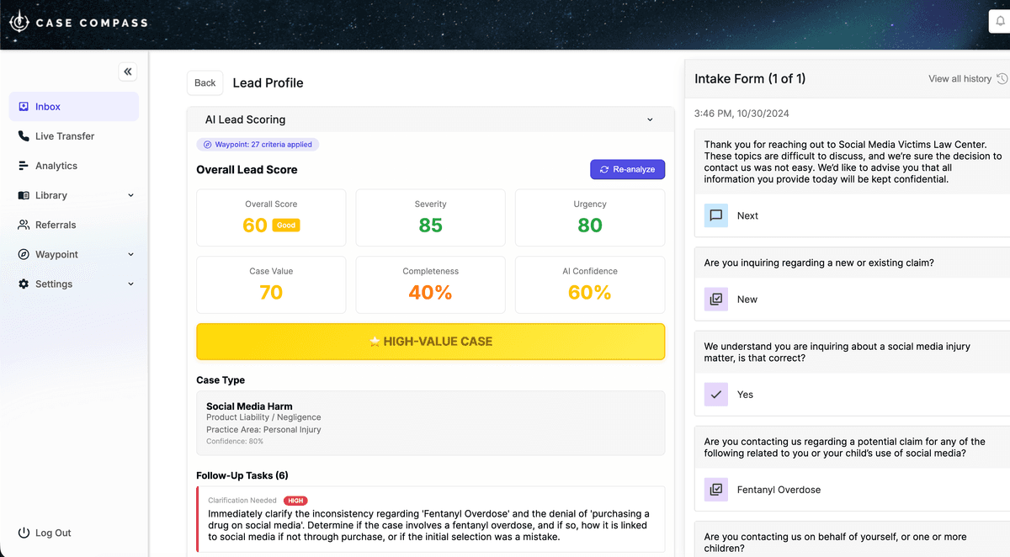Screen dimensions: 1010x557
Task: Collapse the AI Lead Scoring section
Action: (650, 119)
